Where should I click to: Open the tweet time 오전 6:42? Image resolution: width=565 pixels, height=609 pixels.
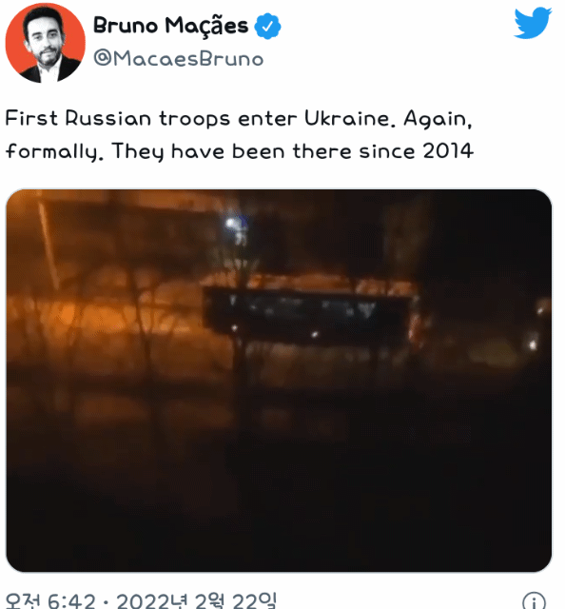50,600
